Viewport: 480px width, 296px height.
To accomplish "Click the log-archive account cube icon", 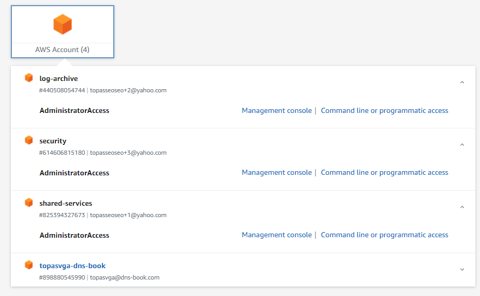I will click(x=29, y=78).
